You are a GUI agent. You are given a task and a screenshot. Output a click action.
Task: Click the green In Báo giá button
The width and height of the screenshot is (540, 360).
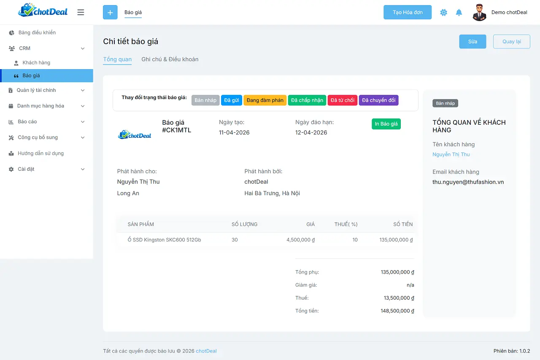pos(386,124)
